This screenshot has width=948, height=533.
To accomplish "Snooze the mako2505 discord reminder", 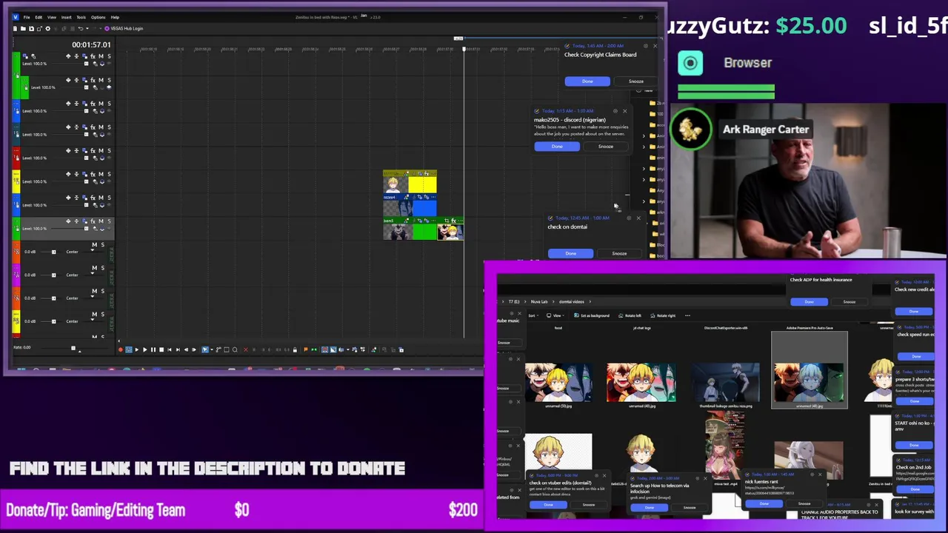I will tap(606, 147).
